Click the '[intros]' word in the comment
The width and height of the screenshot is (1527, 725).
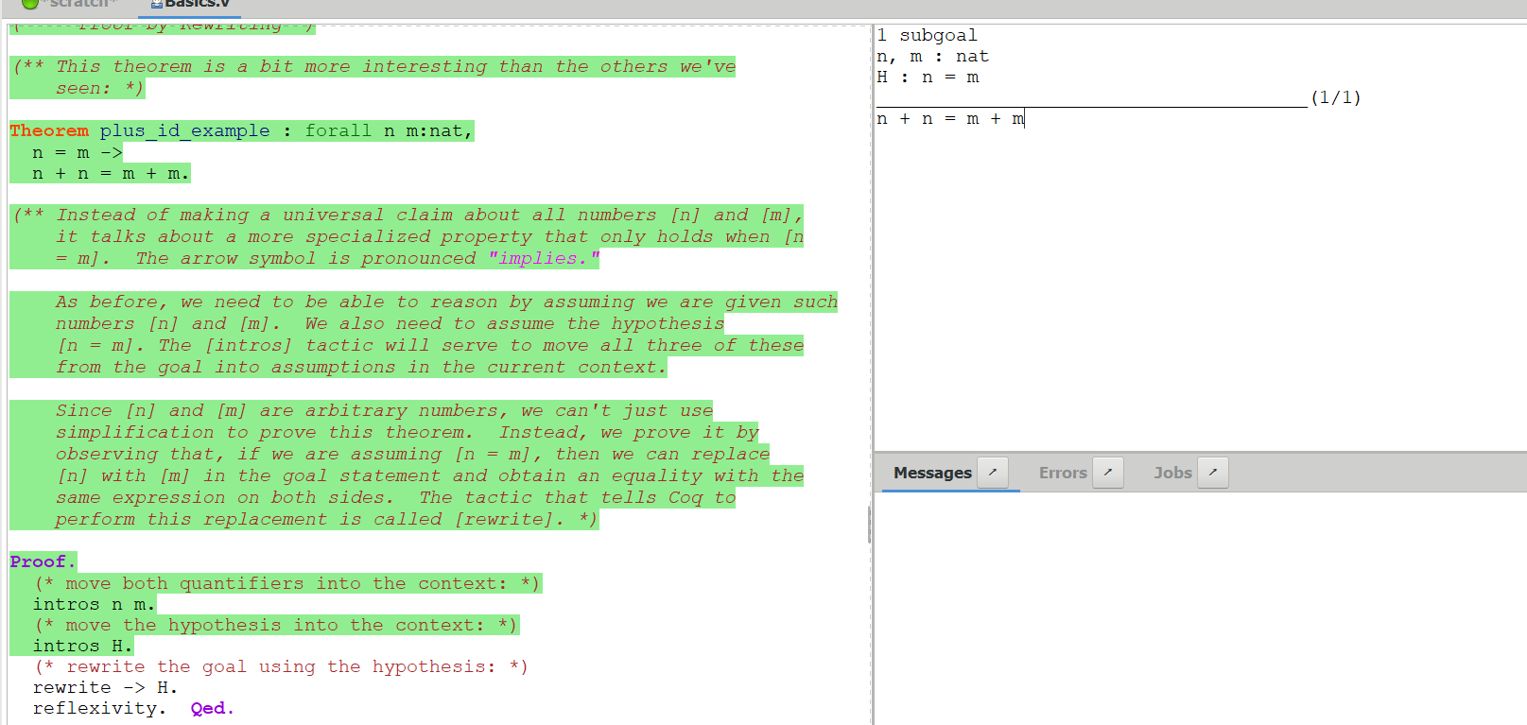click(x=249, y=346)
